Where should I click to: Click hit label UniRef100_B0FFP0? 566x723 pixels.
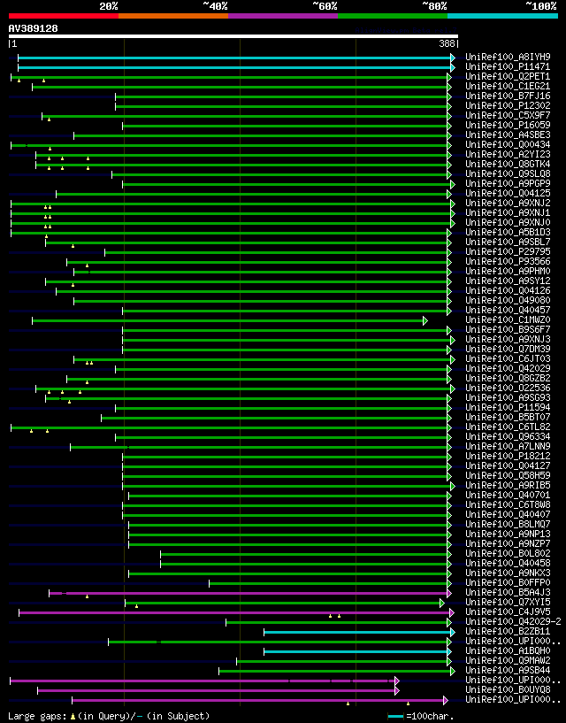tap(508, 582)
